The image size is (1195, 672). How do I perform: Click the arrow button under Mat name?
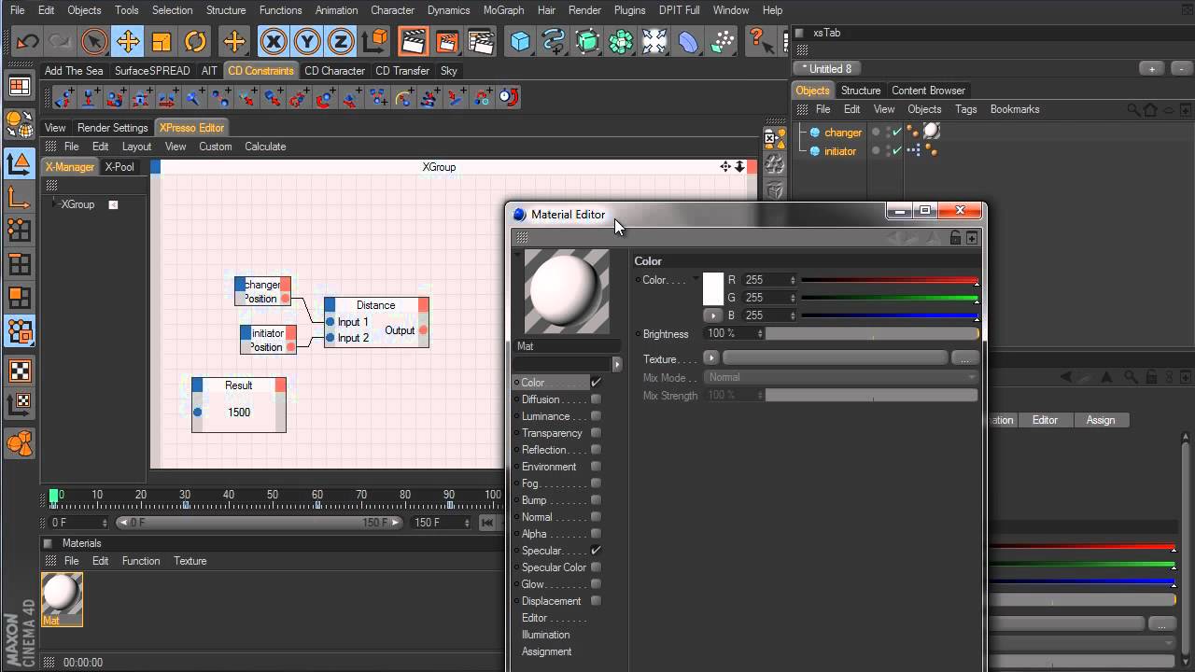tap(616, 364)
